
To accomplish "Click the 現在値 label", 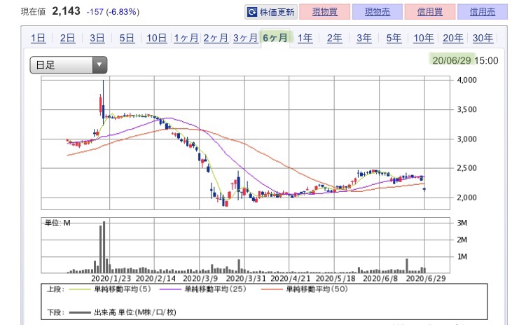I will (x=33, y=12).
